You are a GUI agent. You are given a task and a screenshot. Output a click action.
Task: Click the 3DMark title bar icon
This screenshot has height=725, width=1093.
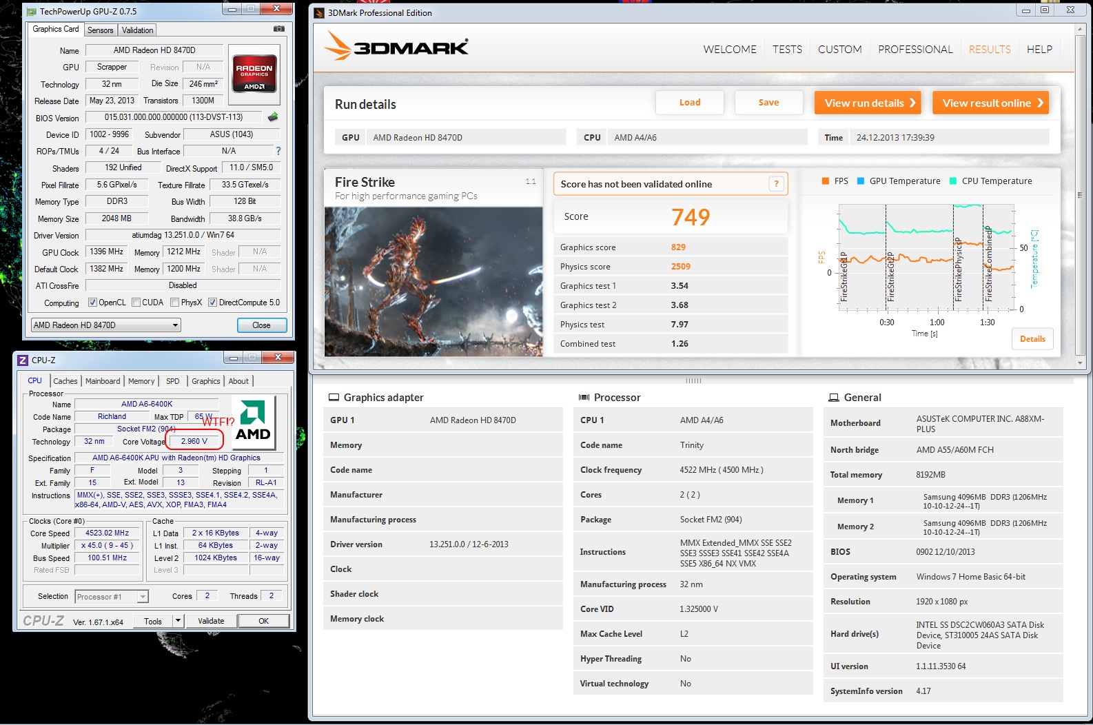319,12
